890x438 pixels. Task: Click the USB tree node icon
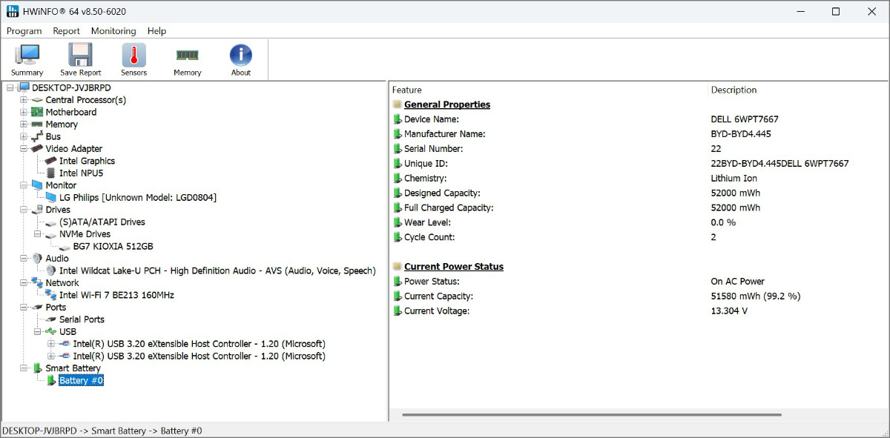pos(50,331)
